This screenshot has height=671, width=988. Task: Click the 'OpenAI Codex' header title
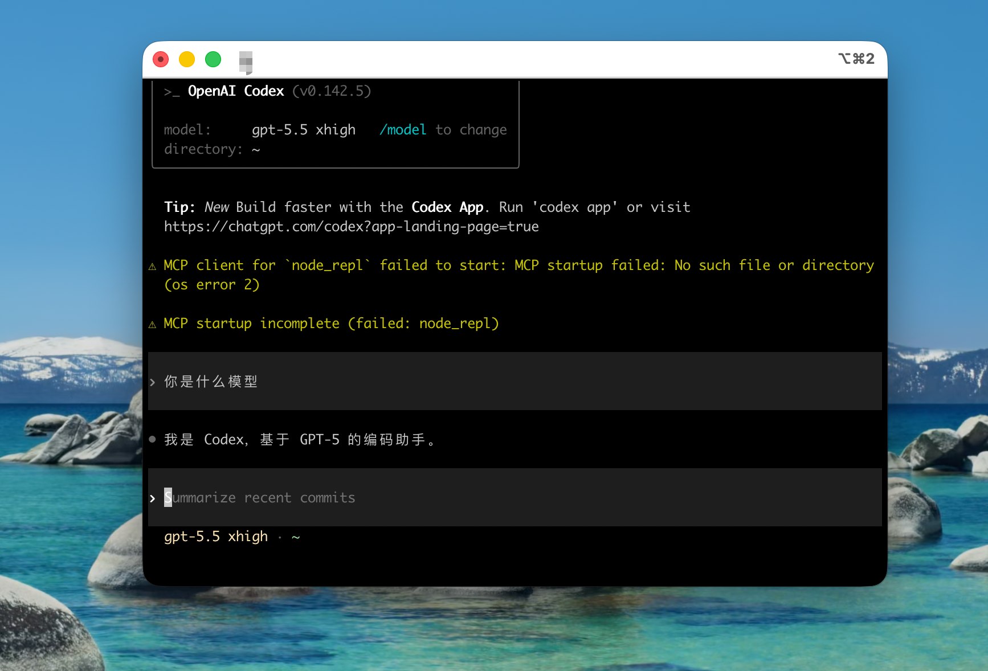point(236,91)
